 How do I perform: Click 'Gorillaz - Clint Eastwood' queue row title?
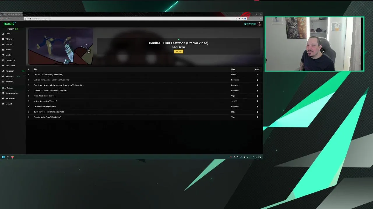coord(48,75)
